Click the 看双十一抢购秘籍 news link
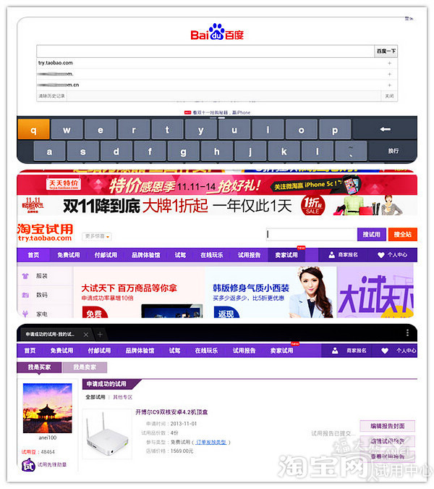The width and height of the screenshot is (434, 489). click(221, 112)
